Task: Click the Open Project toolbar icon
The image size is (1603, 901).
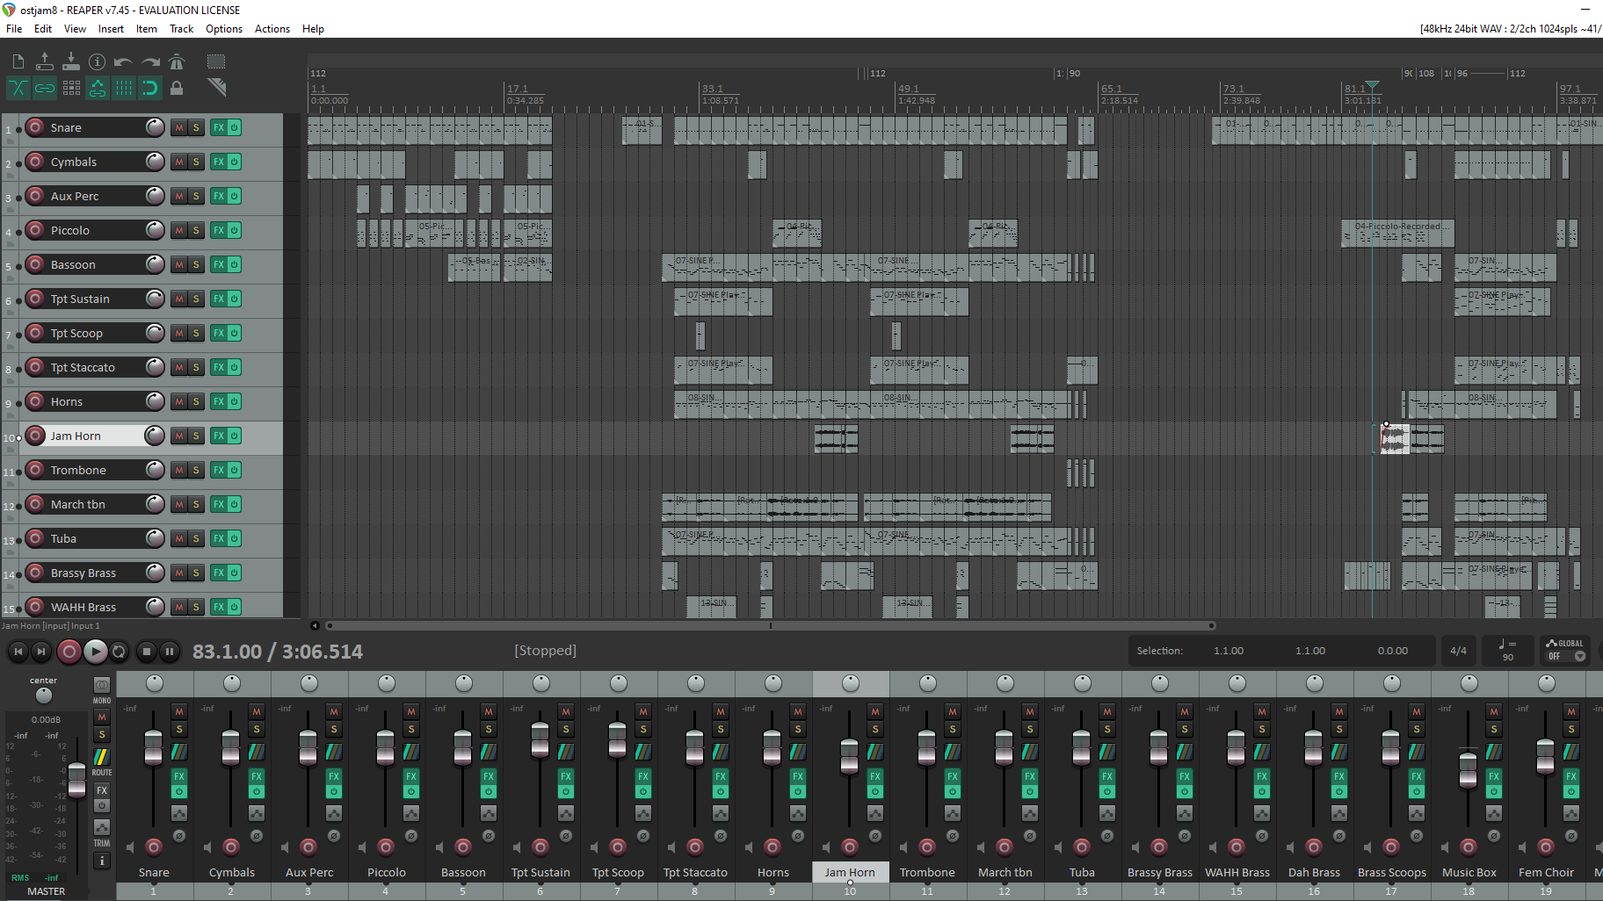Action: (45, 61)
